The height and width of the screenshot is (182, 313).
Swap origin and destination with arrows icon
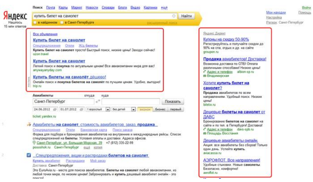coord(97,101)
